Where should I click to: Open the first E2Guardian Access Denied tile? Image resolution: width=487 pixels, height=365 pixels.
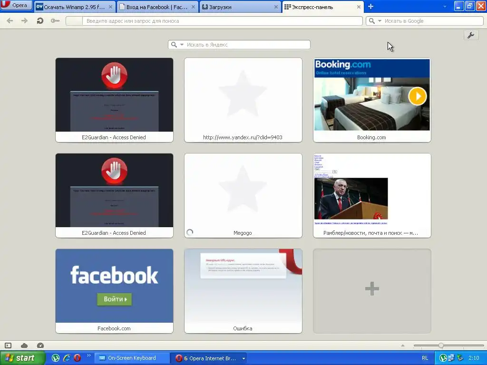[x=114, y=100]
